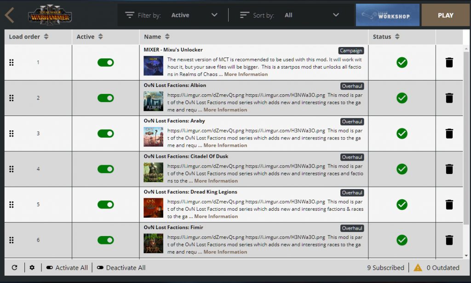Image resolution: width=471 pixels, height=283 pixels.
Task: Expand the Sort by All dropdown
Action: pos(311,15)
